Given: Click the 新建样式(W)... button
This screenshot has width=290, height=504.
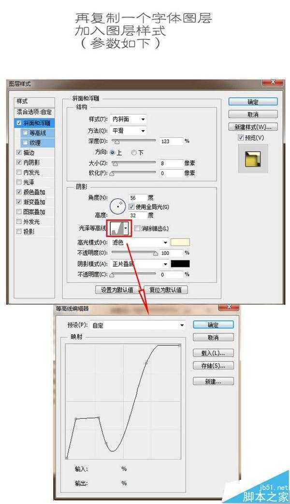Looking at the screenshot, I should (253, 127).
